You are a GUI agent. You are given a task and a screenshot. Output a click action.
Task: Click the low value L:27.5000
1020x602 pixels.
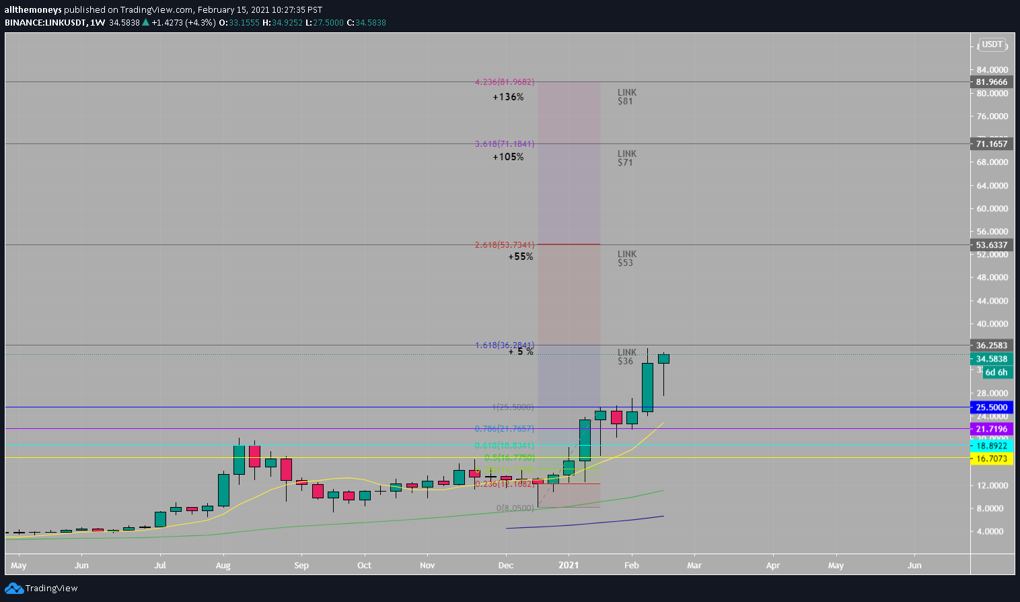tap(324, 22)
